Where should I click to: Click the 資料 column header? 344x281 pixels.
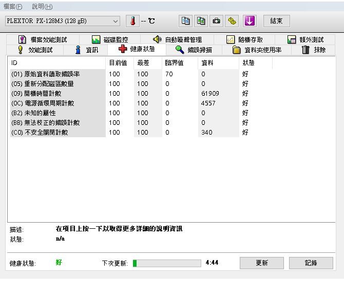click(x=219, y=63)
